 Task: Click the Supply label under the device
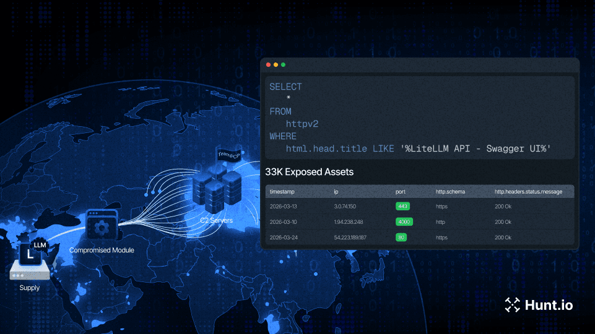click(30, 288)
